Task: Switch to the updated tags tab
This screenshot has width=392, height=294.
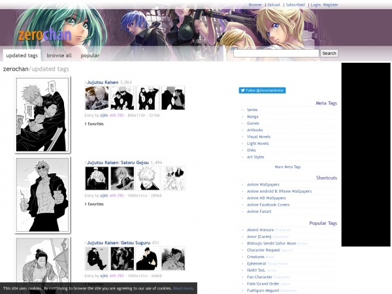Action: pyautogui.click(x=22, y=56)
